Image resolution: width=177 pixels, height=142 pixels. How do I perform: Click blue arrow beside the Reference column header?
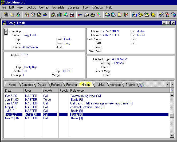coord(172,90)
